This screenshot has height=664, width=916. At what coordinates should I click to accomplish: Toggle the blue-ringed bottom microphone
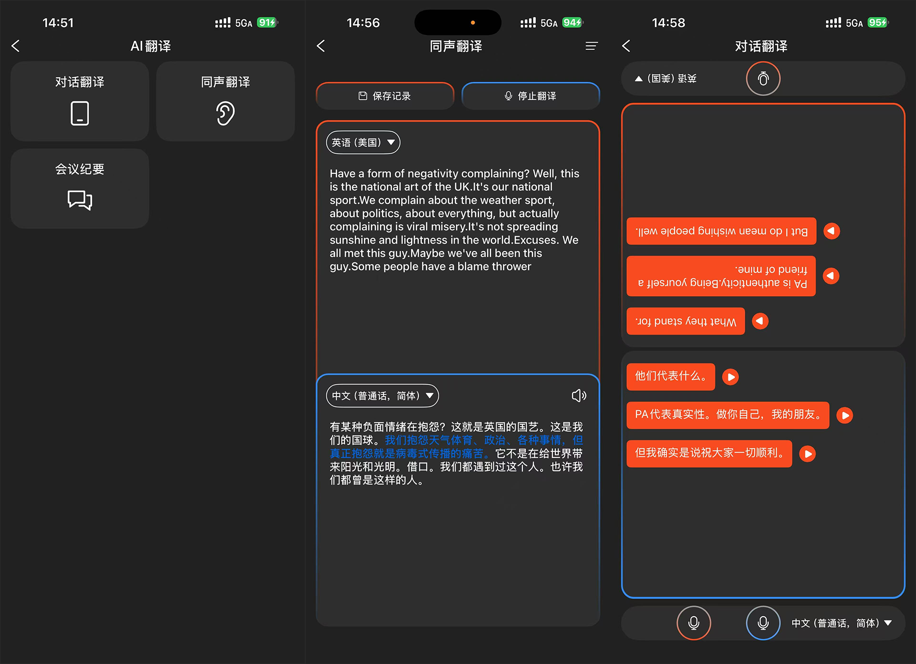point(763,622)
